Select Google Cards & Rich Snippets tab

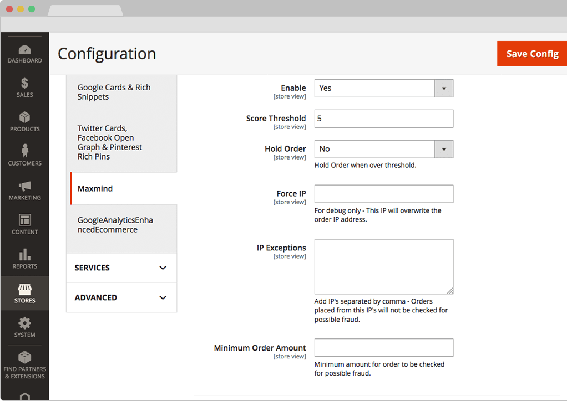[x=121, y=92]
